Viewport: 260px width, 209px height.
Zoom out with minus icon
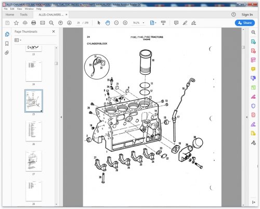point(116,23)
